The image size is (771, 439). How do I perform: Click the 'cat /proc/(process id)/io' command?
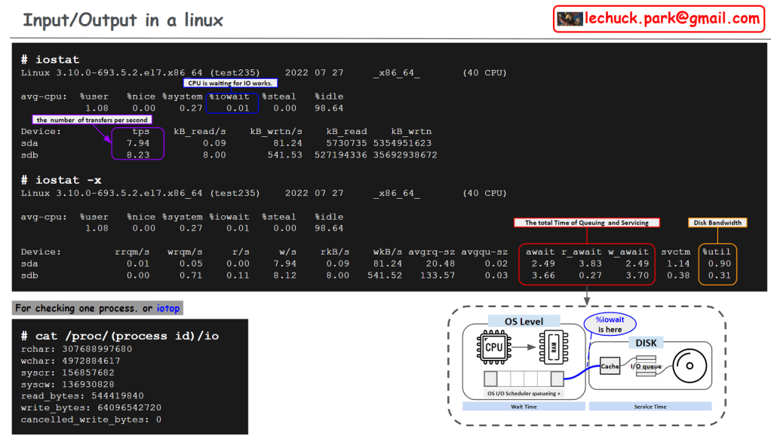120,336
